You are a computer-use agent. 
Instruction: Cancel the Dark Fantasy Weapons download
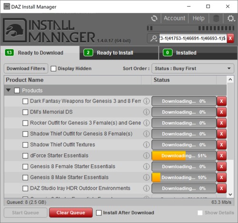(221, 101)
